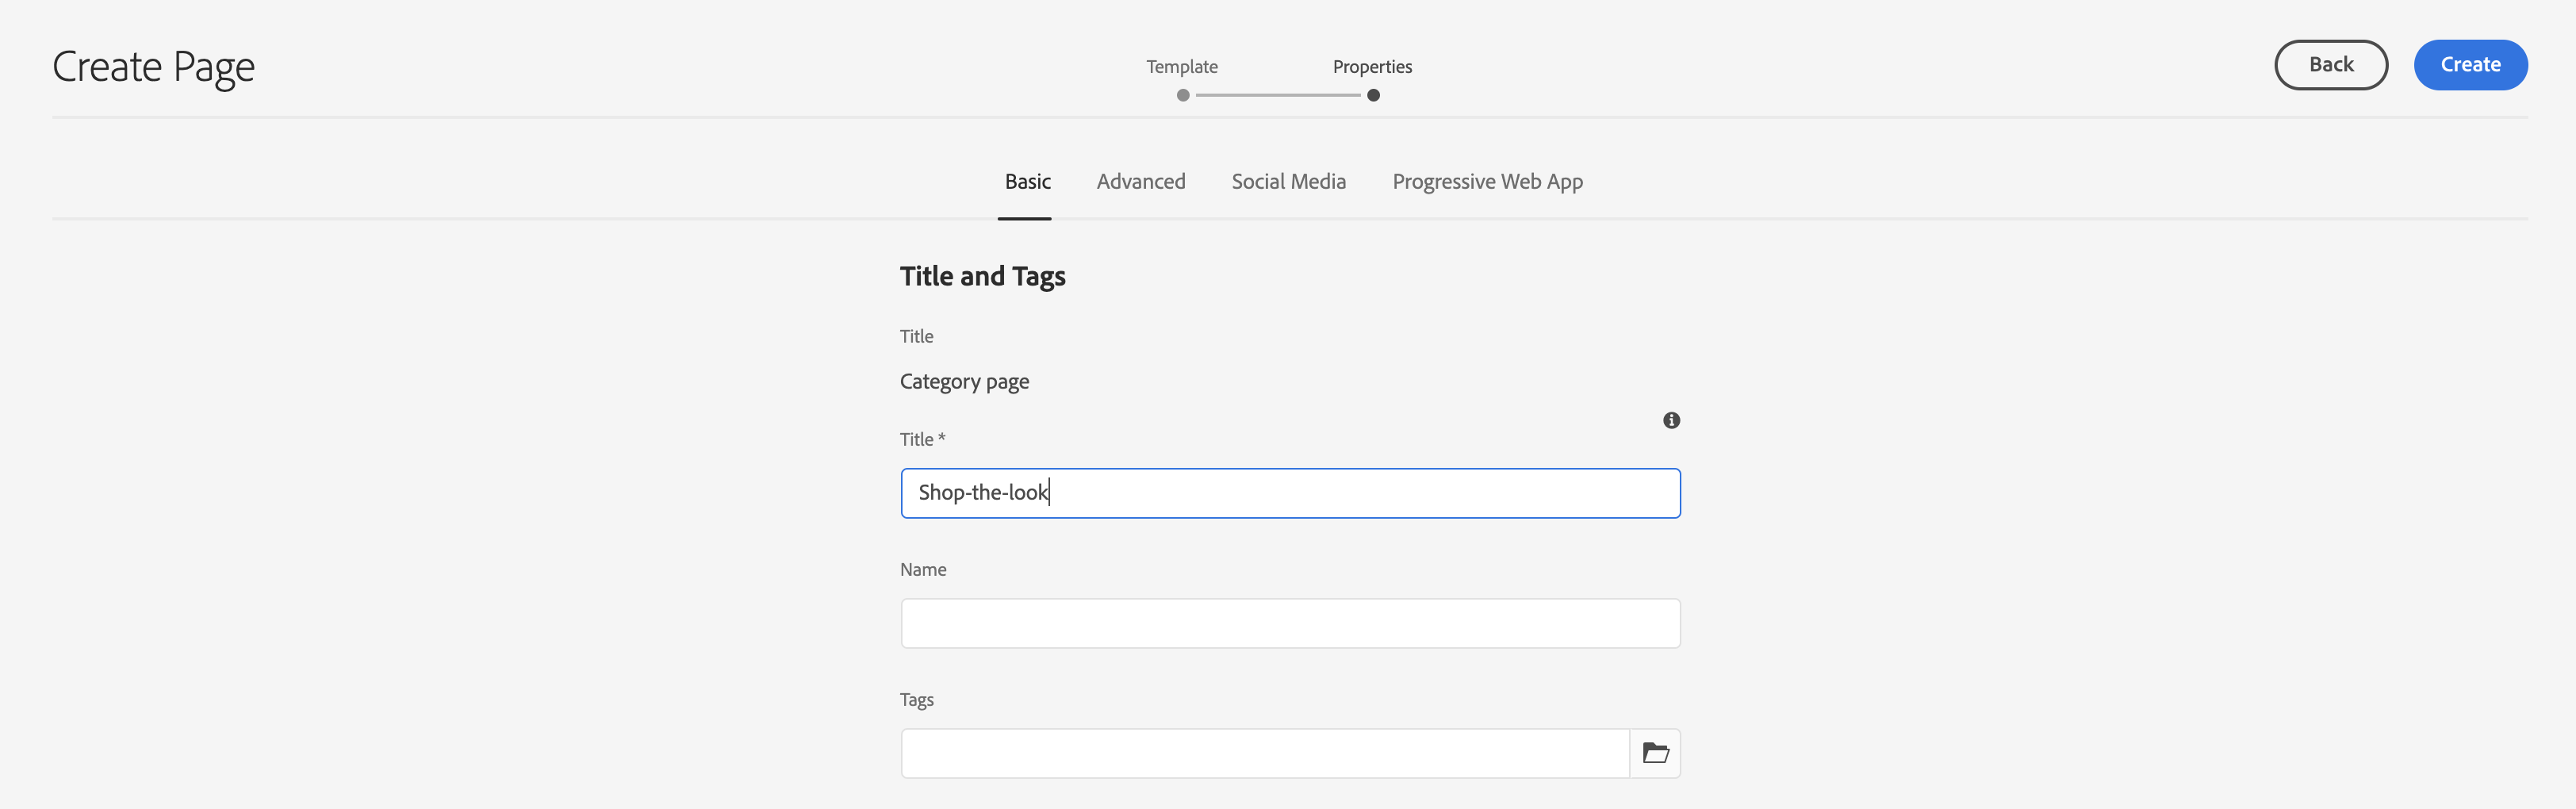Open the Social Media tab

click(x=1288, y=182)
